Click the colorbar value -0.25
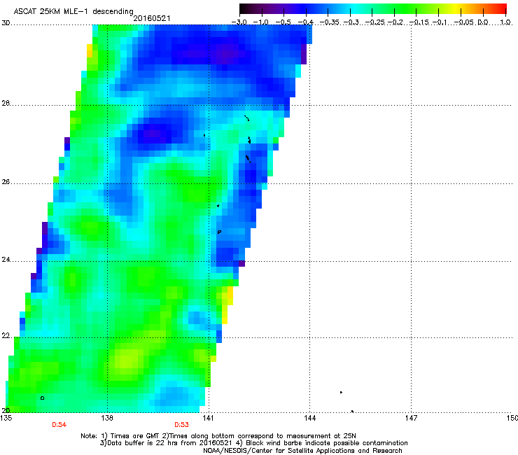 [x=374, y=22]
